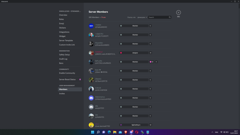Screen dimensions: 240x135
Task: Show hidden system tray icons
Action: click(212, 132)
